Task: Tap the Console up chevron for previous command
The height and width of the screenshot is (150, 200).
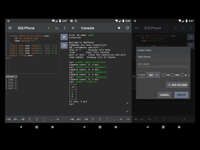Action: [x=127, y=103]
